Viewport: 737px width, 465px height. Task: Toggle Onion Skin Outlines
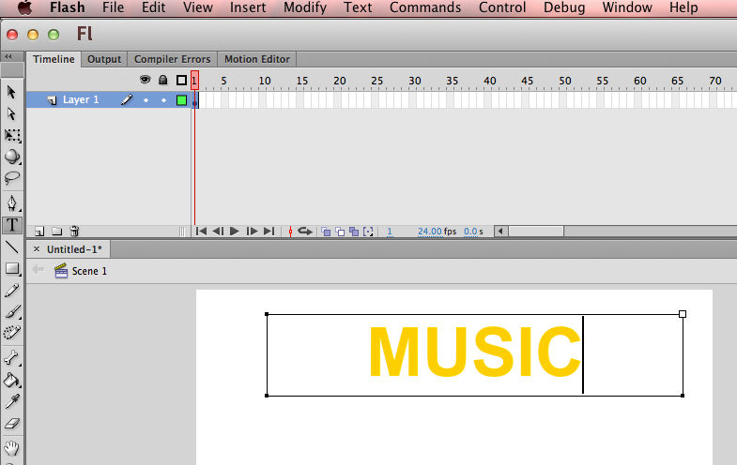point(340,232)
